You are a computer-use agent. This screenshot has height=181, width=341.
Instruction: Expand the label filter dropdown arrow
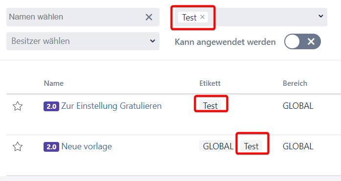pyautogui.click(x=321, y=16)
